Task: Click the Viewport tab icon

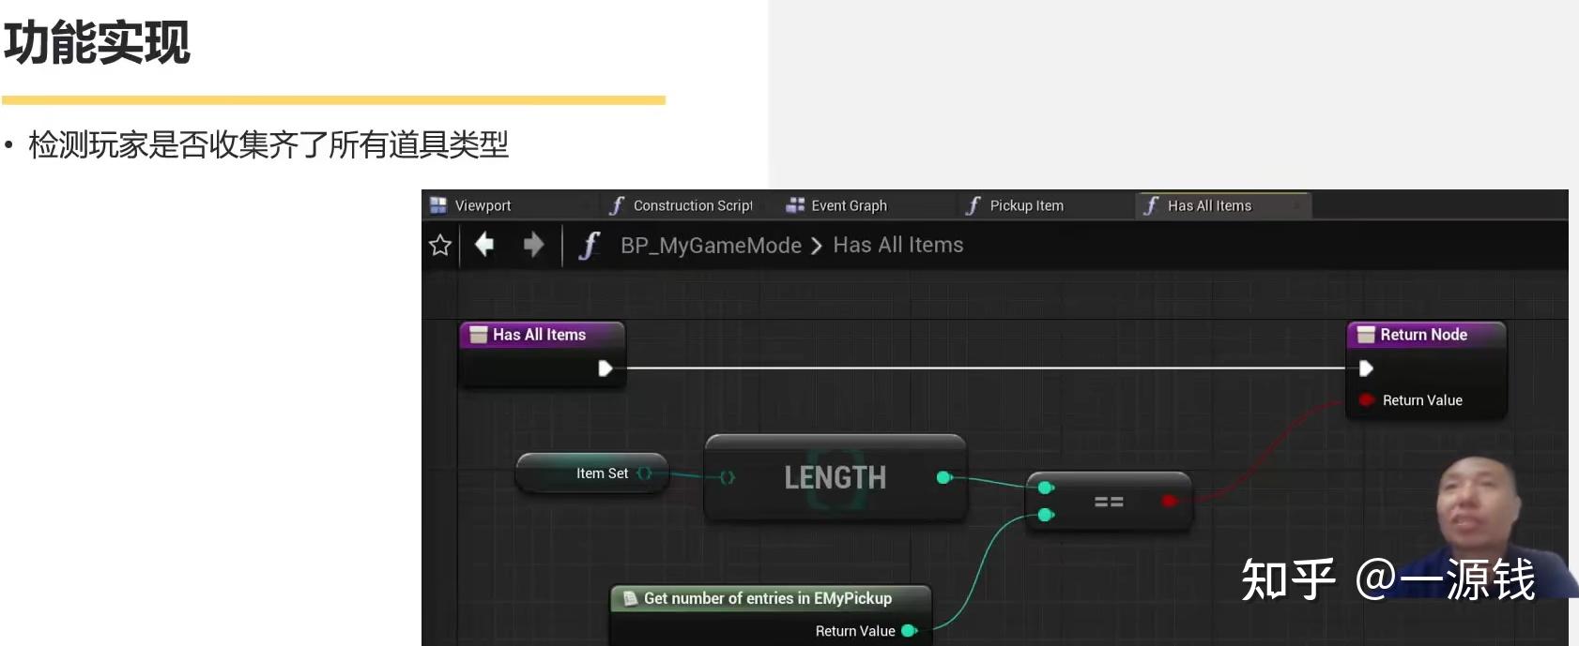Action: coord(438,204)
